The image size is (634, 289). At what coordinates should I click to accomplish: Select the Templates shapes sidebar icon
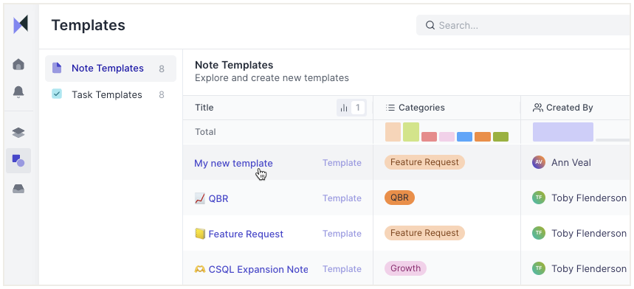18,161
